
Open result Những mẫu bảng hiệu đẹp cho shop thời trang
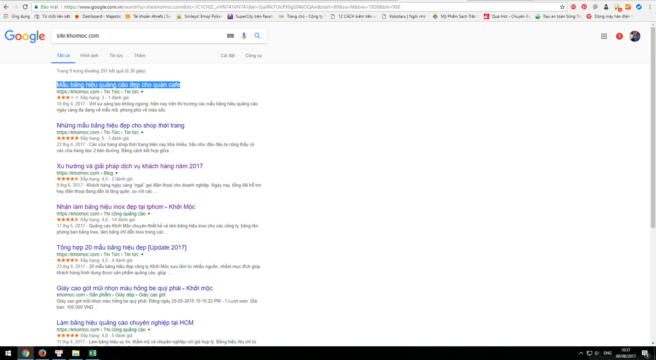[121, 125]
